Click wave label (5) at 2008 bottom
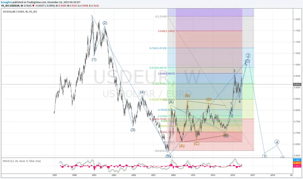303x179 pixels. [168, 156]
